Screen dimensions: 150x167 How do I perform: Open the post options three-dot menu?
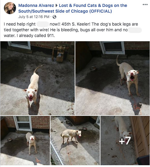click(x=145, y=5)
